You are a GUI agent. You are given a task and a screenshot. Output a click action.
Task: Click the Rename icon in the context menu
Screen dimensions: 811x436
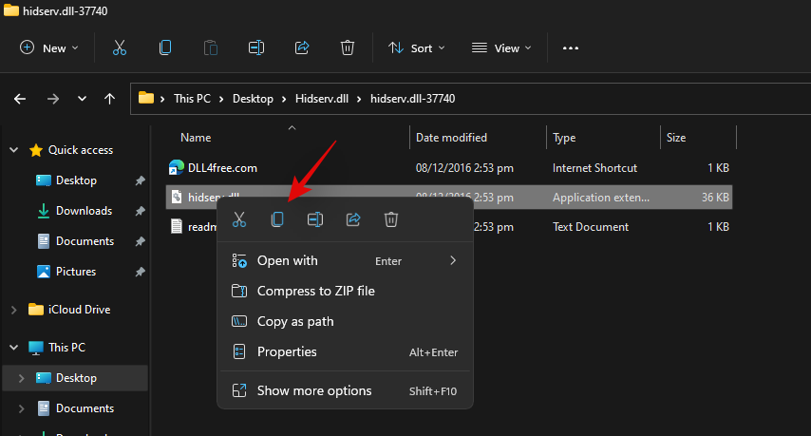(315, 219)
